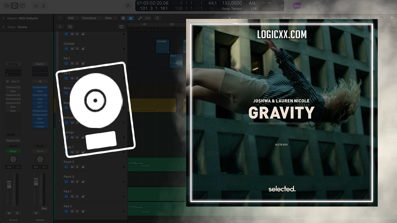Open the Master setting button
The image size is (397, 223).
tap(40, 64)
